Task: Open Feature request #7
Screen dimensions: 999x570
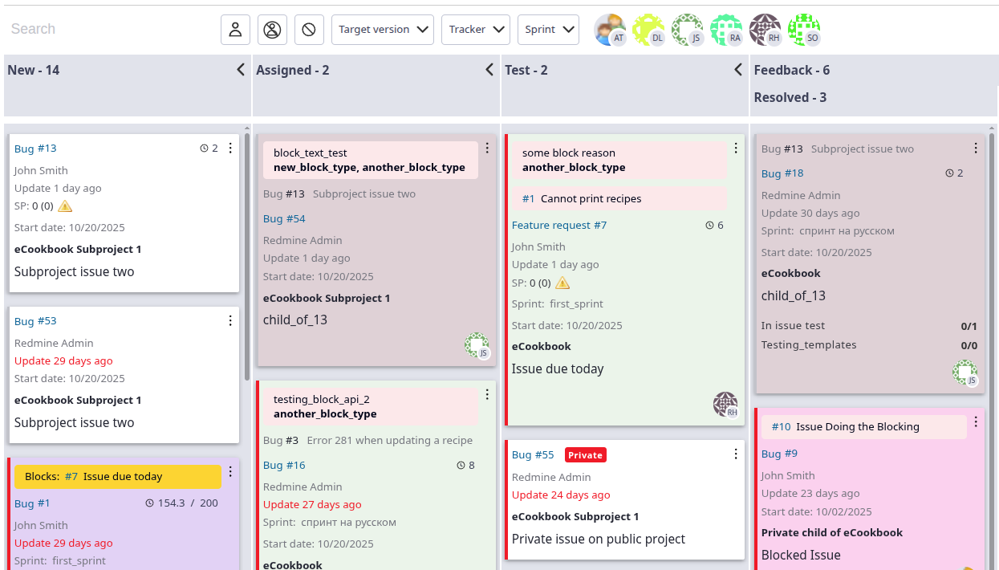Action: [x=559, y=225]
